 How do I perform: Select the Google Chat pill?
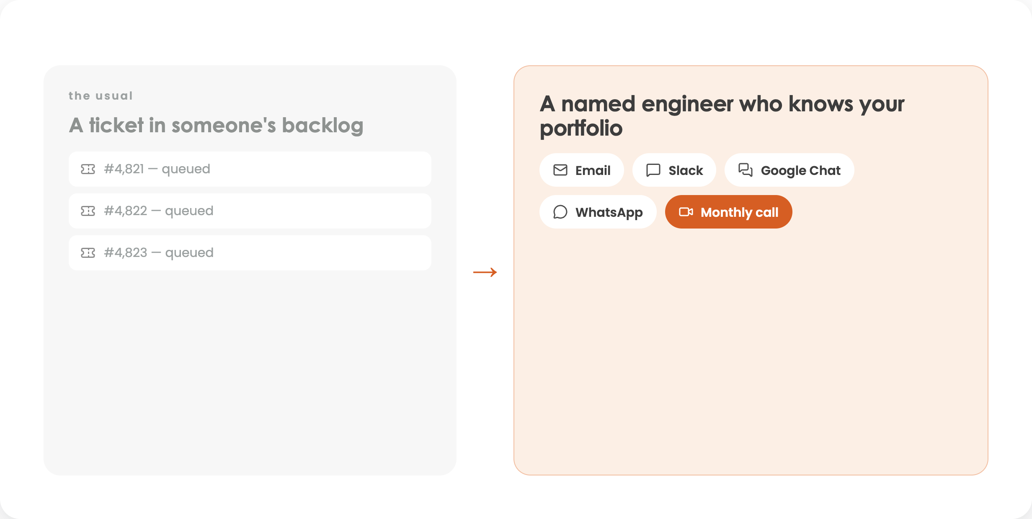click(789, 170)
